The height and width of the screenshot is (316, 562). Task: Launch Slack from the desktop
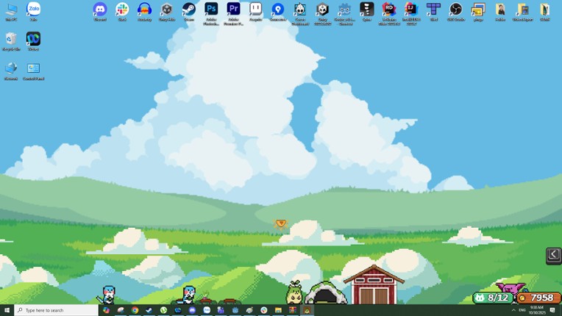pos(122,12)
